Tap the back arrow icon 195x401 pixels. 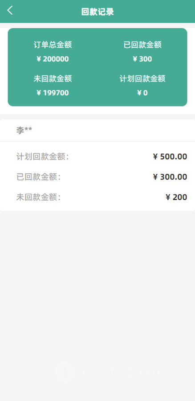[x=10, y=11]
